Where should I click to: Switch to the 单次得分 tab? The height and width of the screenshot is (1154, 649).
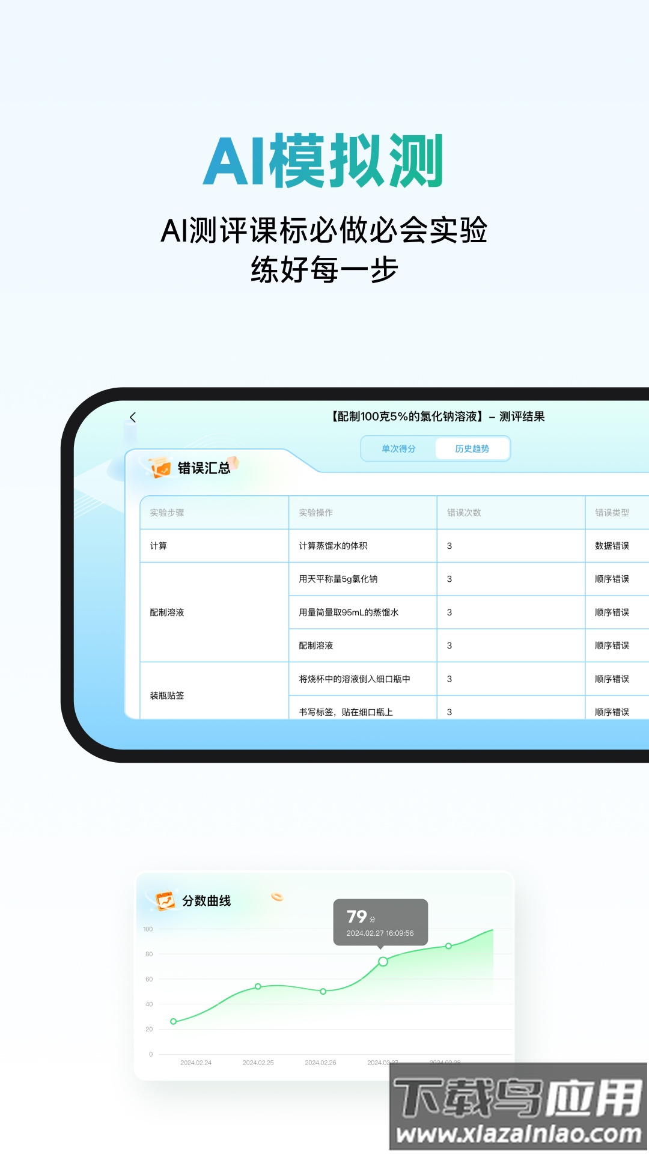(x=398, y=449)
